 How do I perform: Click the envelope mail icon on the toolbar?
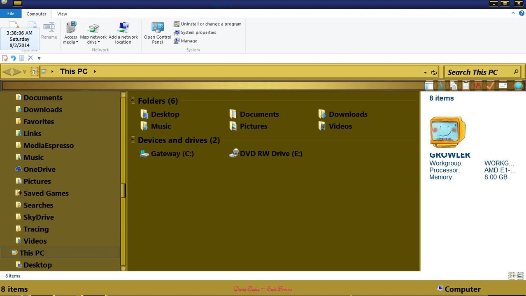502,85
